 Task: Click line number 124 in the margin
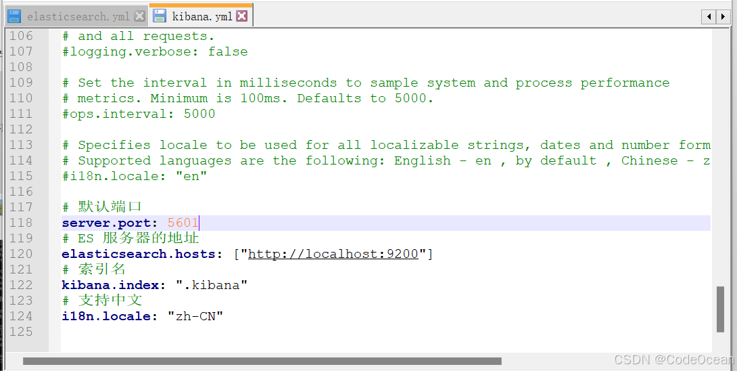(x=21, y=316)
